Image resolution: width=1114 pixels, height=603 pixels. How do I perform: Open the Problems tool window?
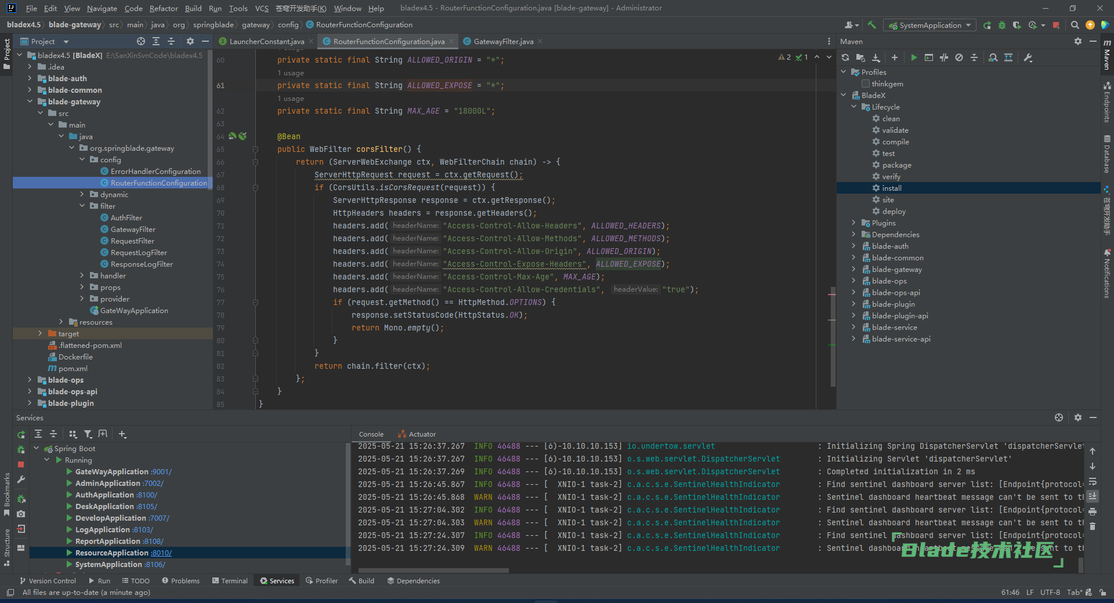point(180,580)
